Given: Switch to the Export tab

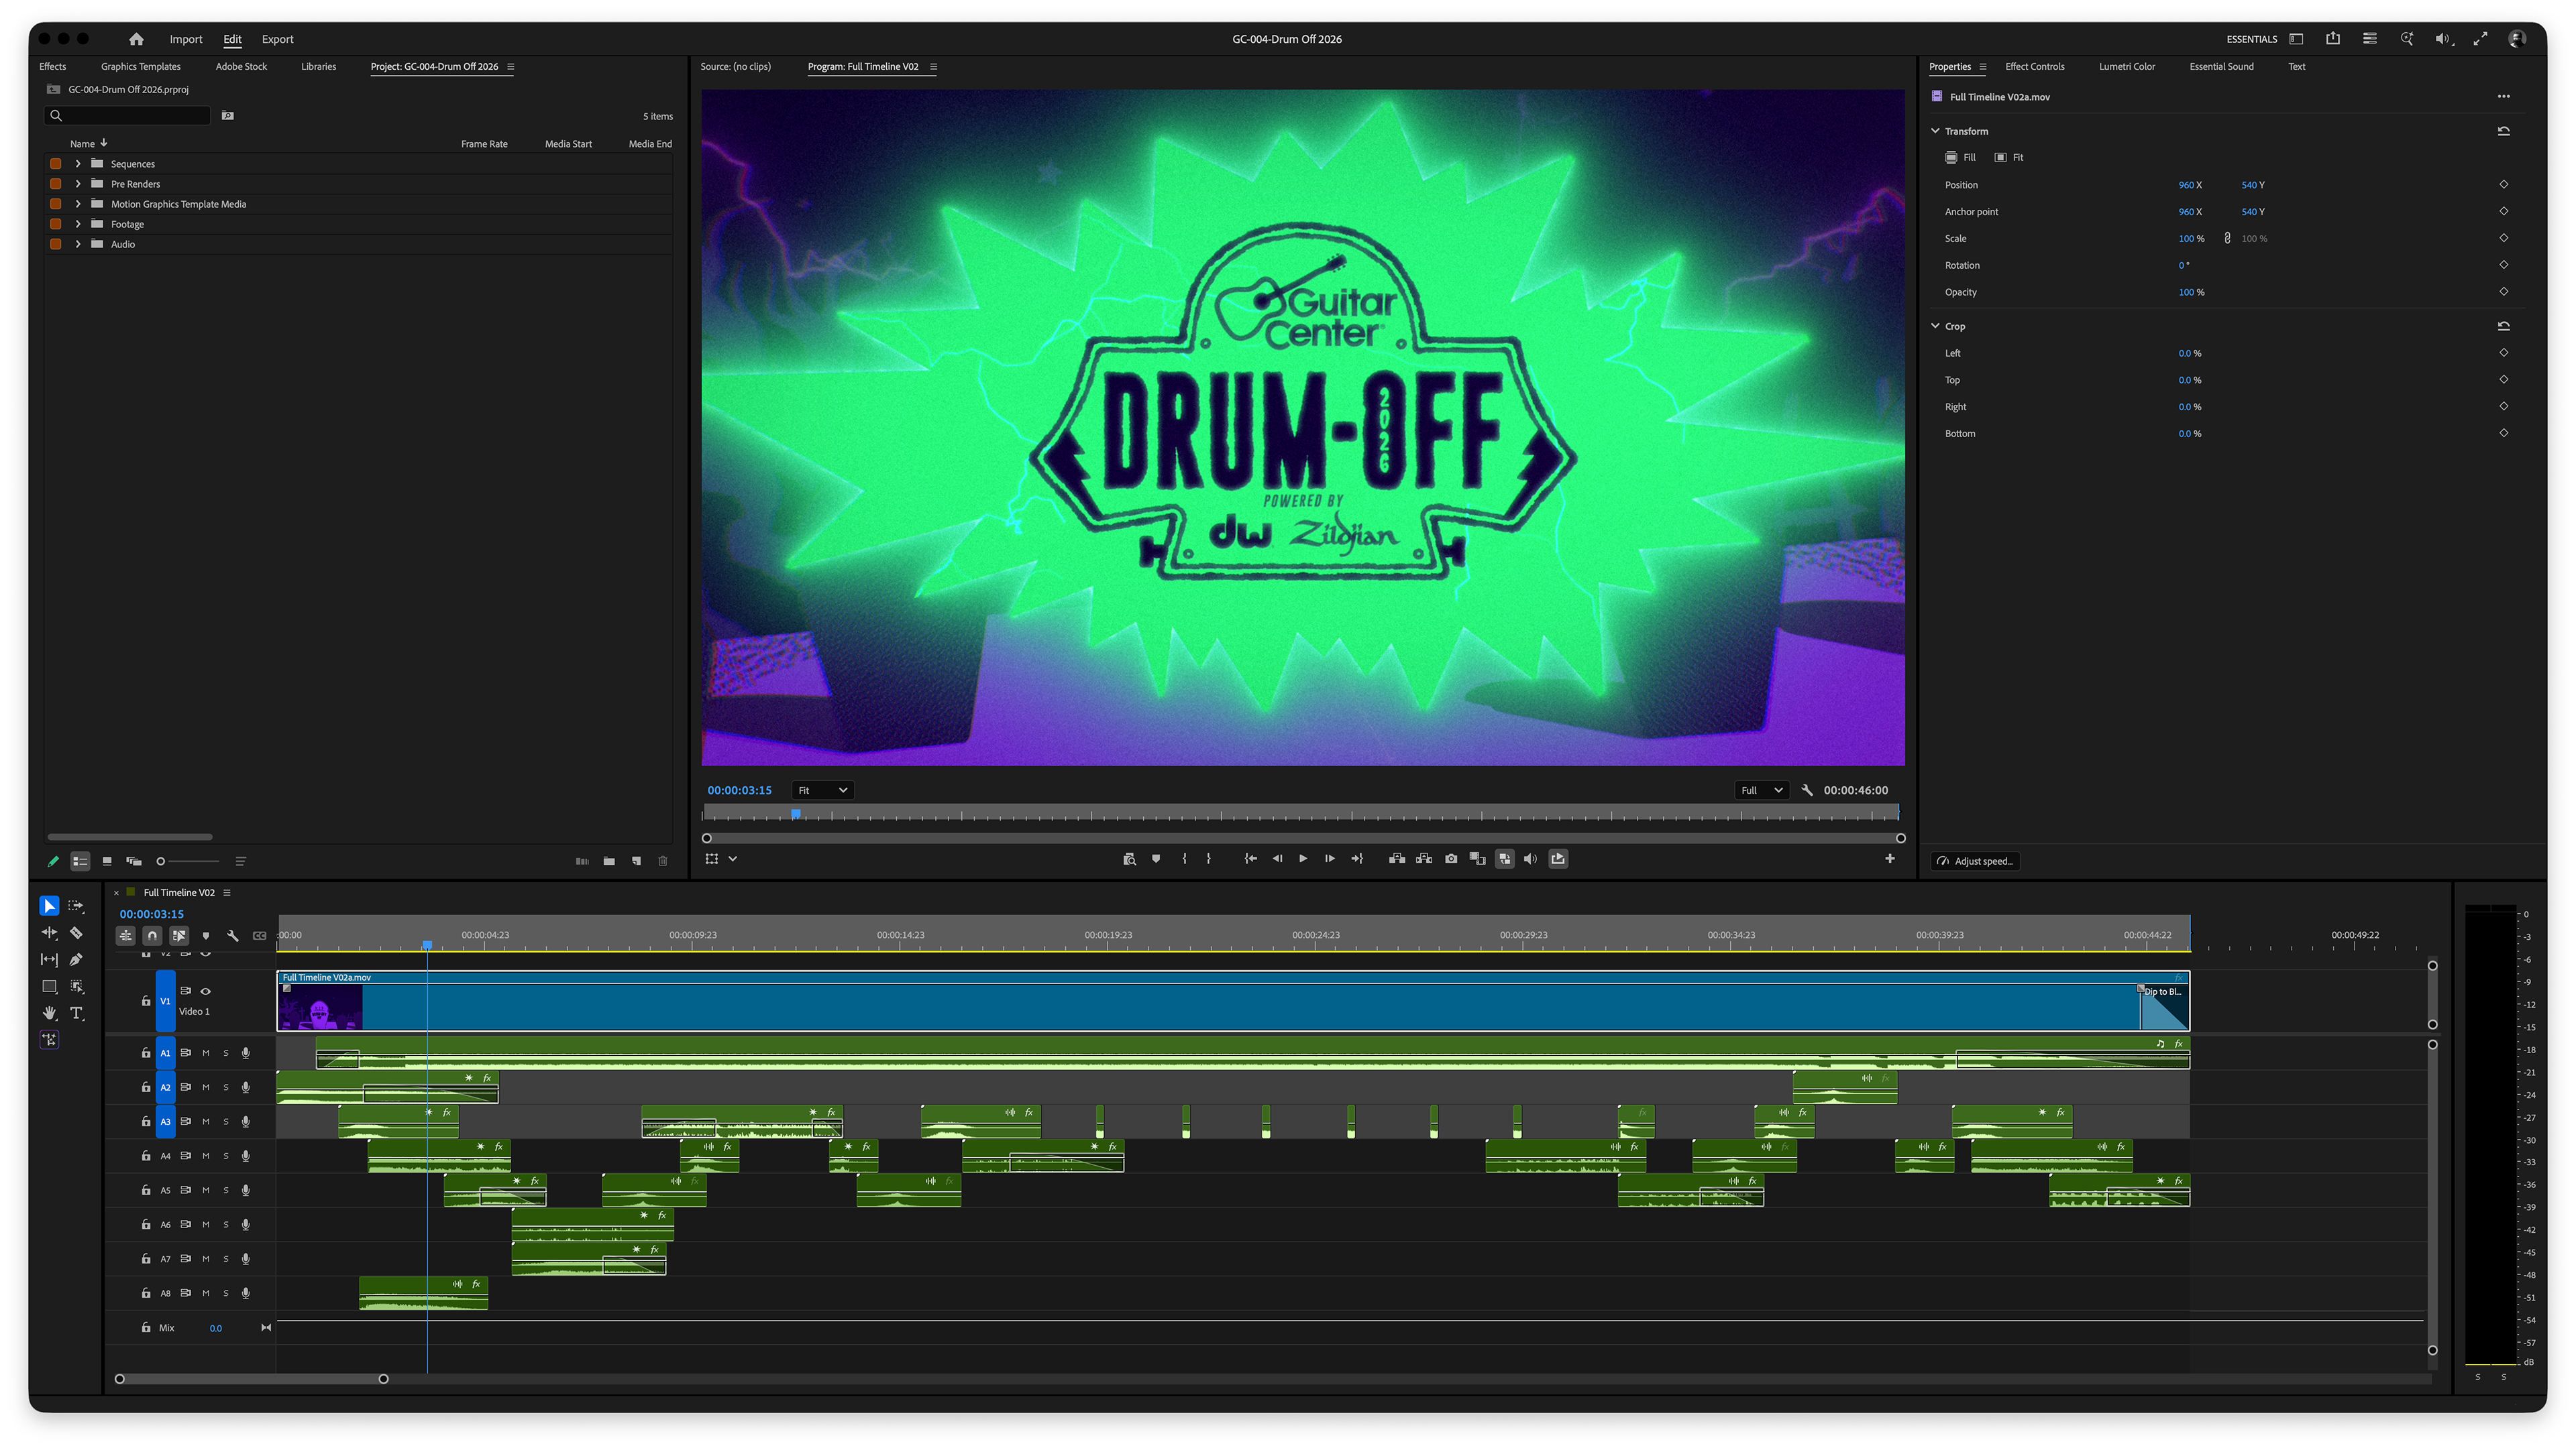Looking at the screenshot, I should (278, 39).
